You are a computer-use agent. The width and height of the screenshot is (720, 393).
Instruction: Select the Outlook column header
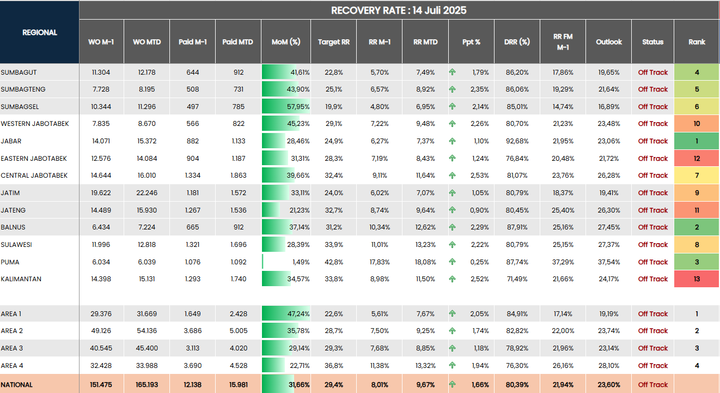coord(608,42)
